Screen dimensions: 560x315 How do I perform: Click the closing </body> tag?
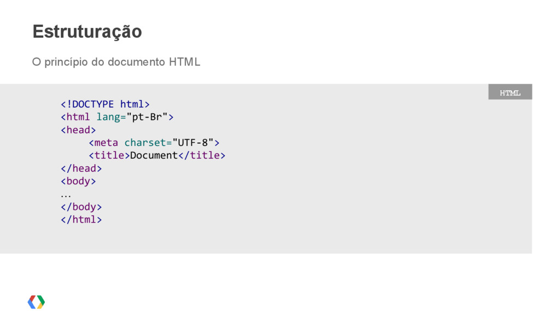click(81, 207)
